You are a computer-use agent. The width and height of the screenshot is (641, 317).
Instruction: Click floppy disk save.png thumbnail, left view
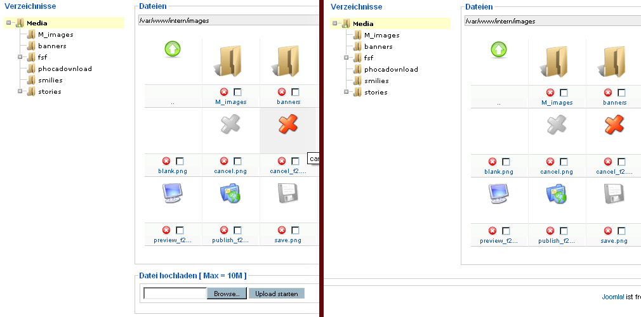tap(287, 193)
